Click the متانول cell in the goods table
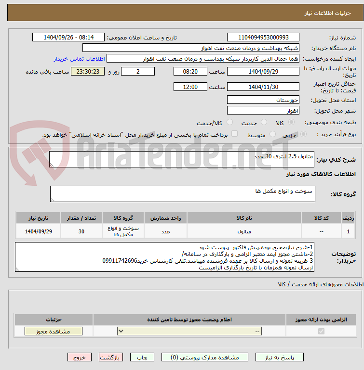The height and width of the screenshot is (370, 364). pyautogui.click(x=244, y=231)
